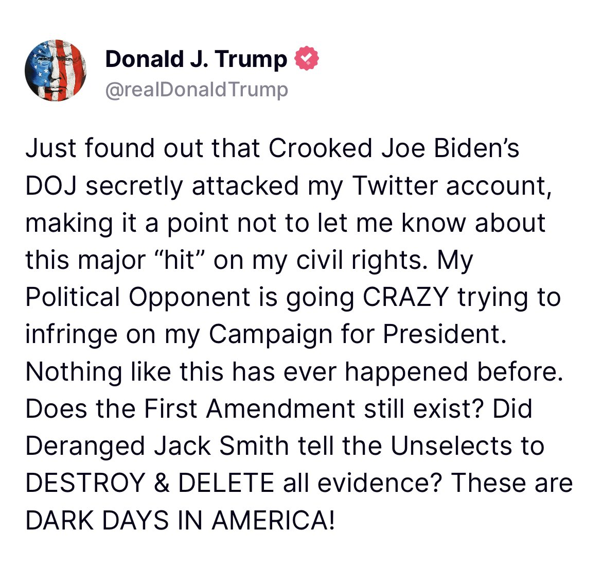Open the flag-painted profile avatar

pyautogui.click(x=55, y=70)
